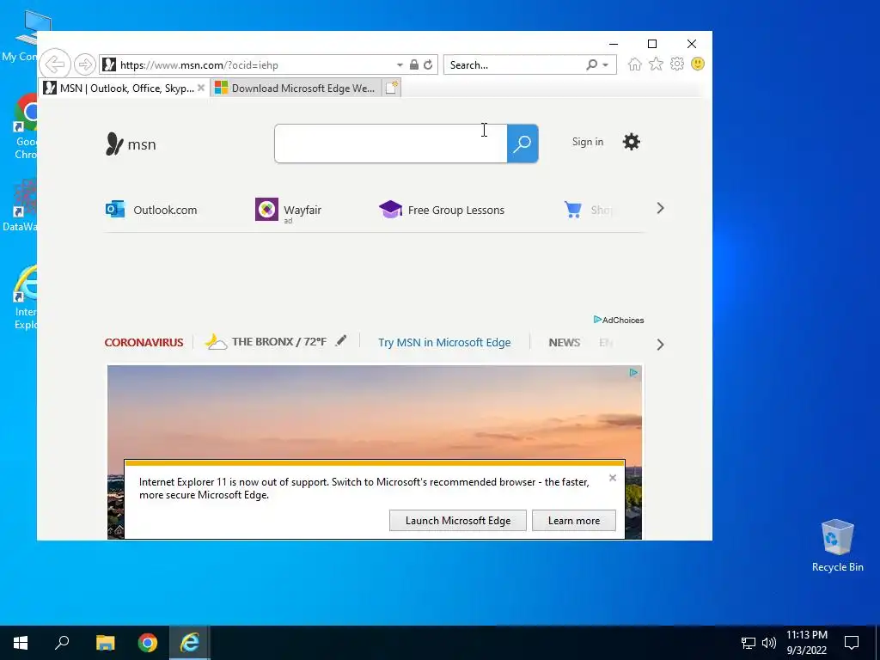Click the AdChoices link

(x=619, y=320)
